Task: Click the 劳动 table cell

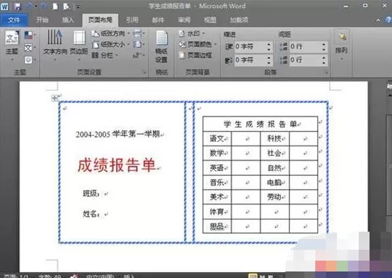Action: [x=275, y=197]
